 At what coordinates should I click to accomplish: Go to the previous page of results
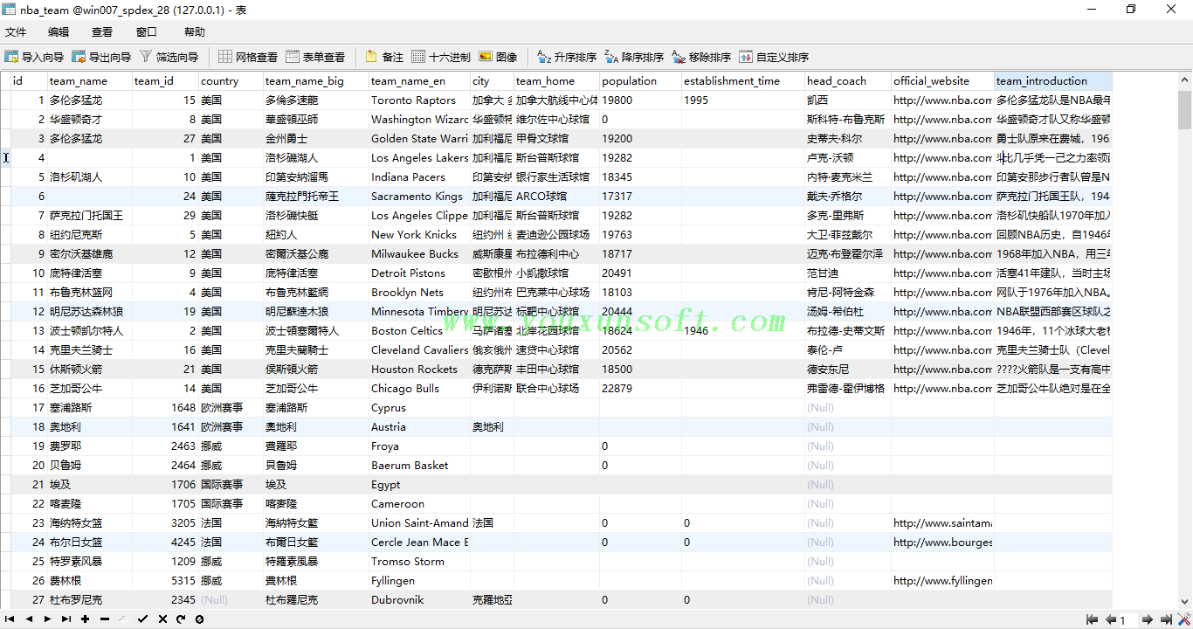pos(1111,619)
